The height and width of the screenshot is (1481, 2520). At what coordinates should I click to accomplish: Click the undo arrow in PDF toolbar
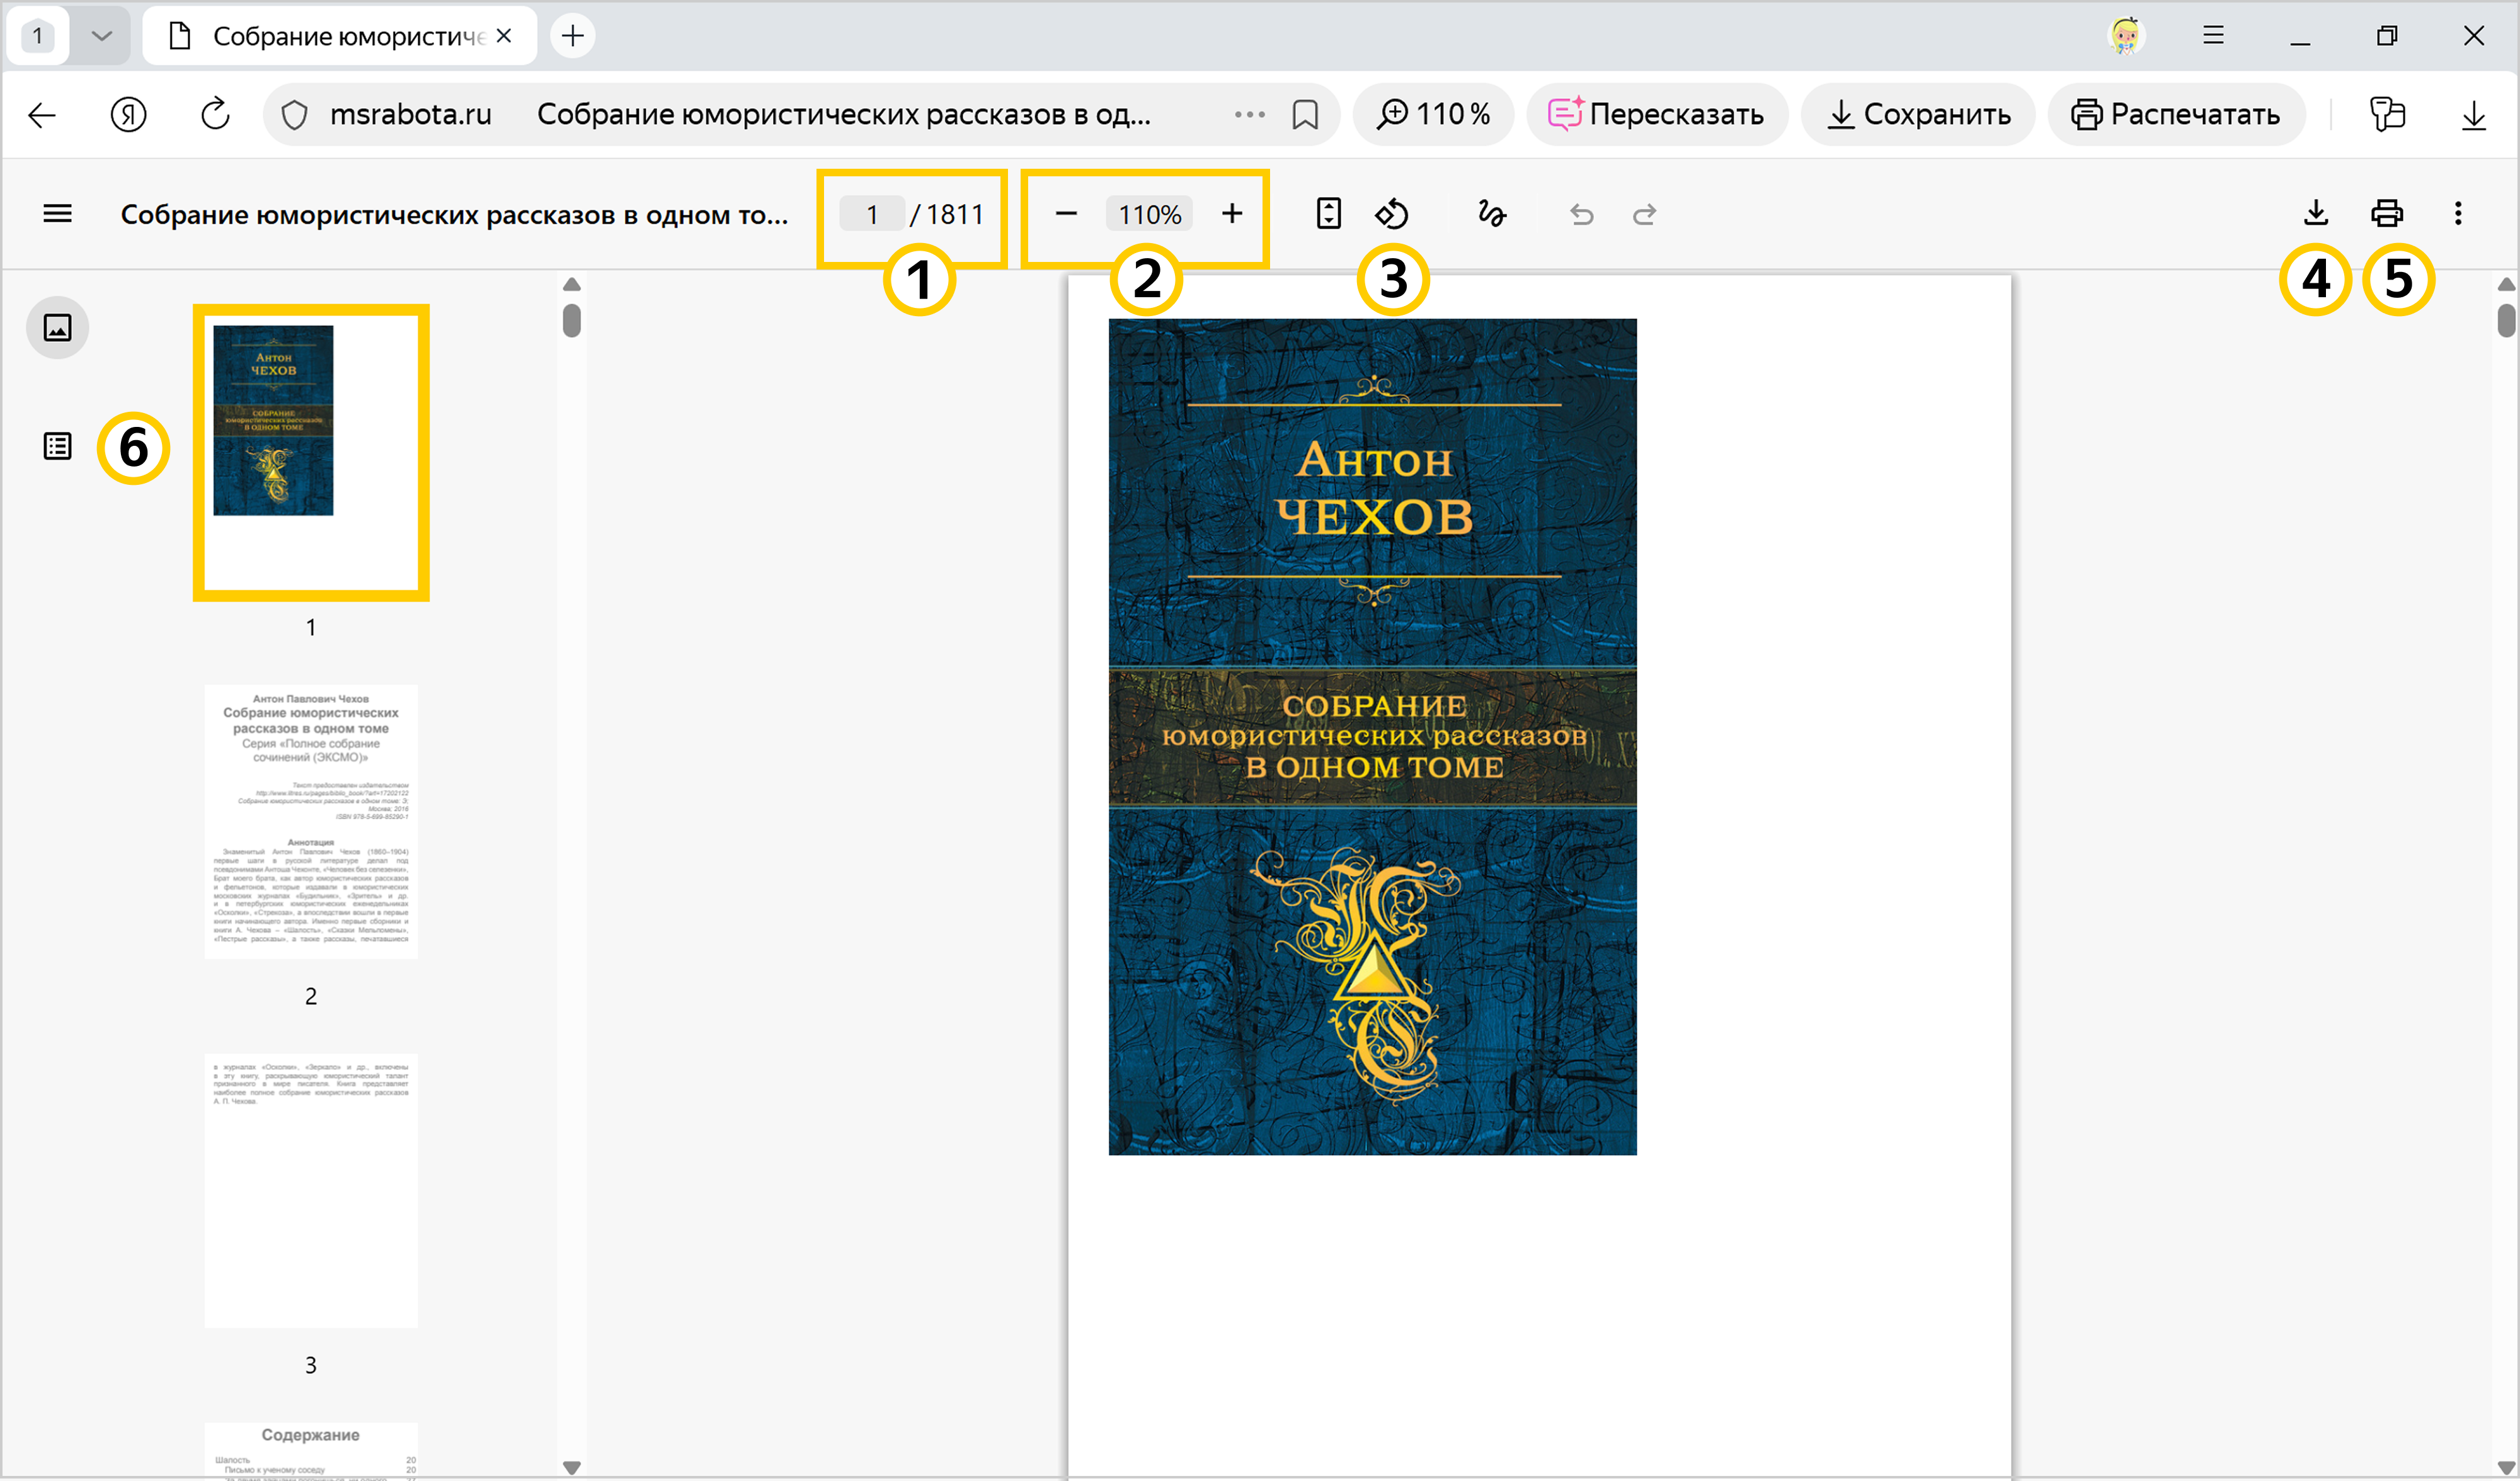coord(1581,214)
